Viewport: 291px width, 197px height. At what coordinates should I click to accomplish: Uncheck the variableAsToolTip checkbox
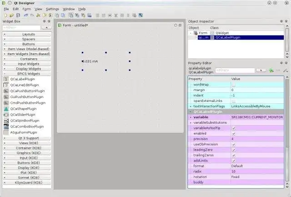(x=234, y=128)
